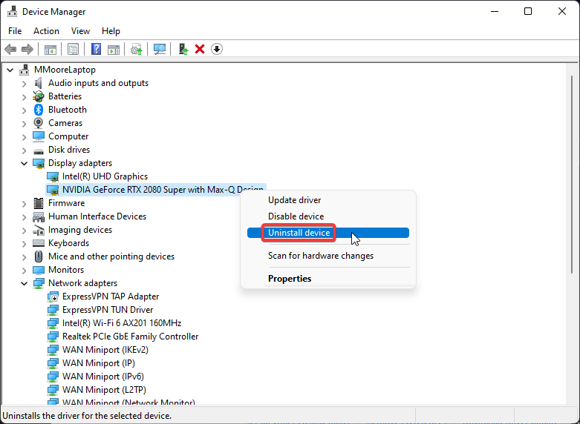Click the MMooreLaptop computer root icon
The height and width of the screenshot is (424, 580).
coord(25,70)
